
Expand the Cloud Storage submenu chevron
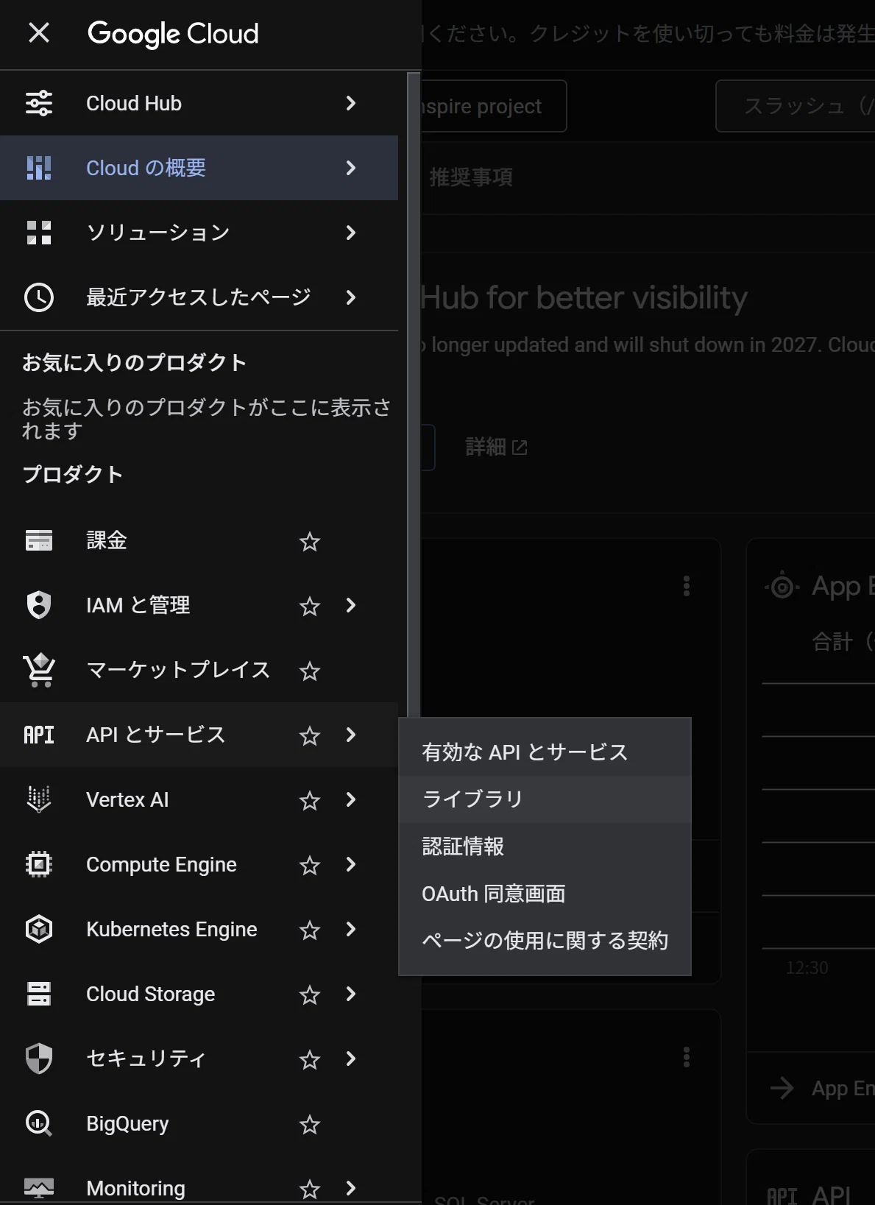click(351, 994)
